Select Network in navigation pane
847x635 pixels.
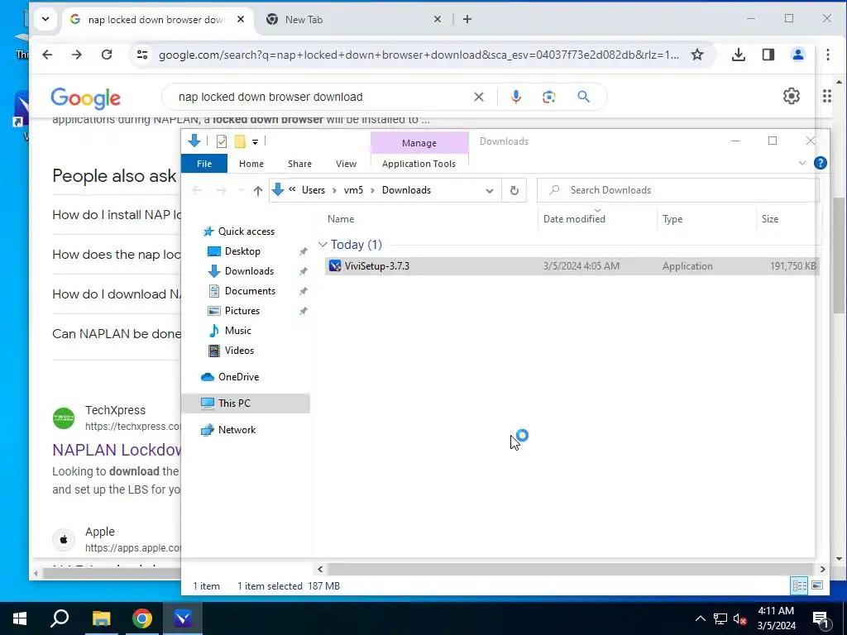[237, 430]
